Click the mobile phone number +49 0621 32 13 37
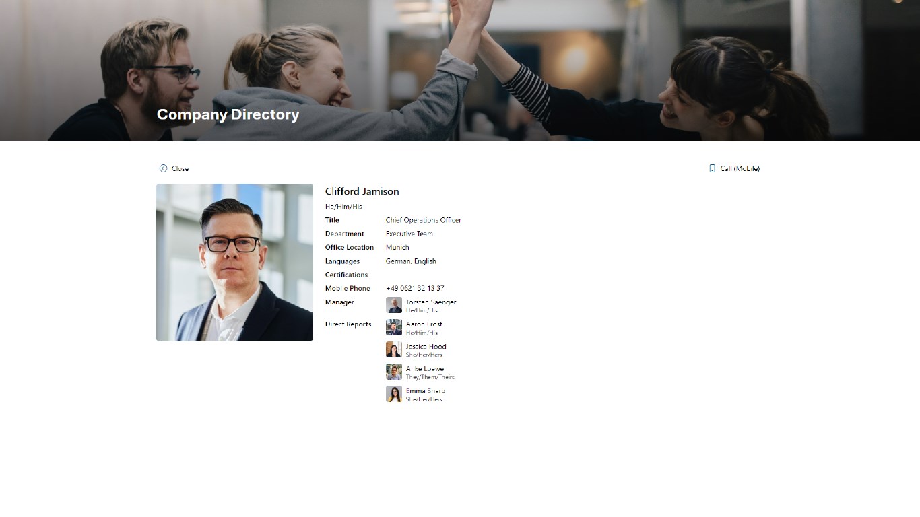This screenshot has height=517, width=920. pos(415,288)
